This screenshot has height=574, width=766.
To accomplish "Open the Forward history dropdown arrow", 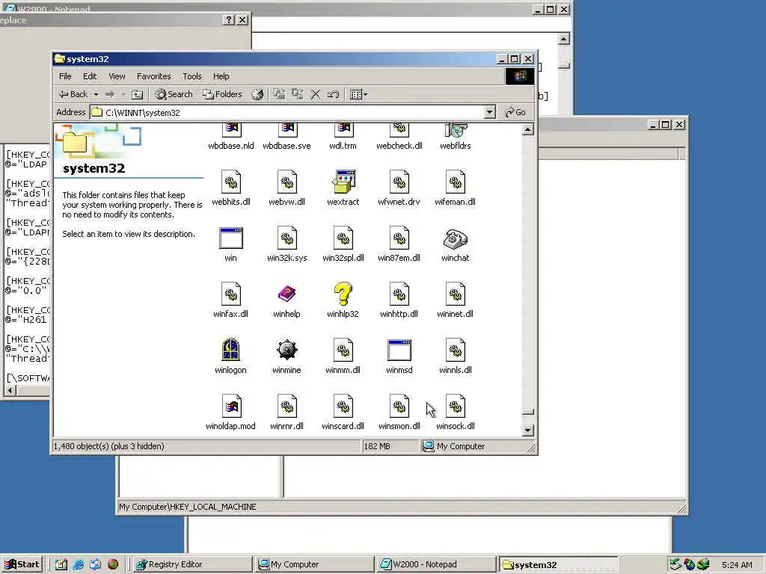I will point(123,94).
